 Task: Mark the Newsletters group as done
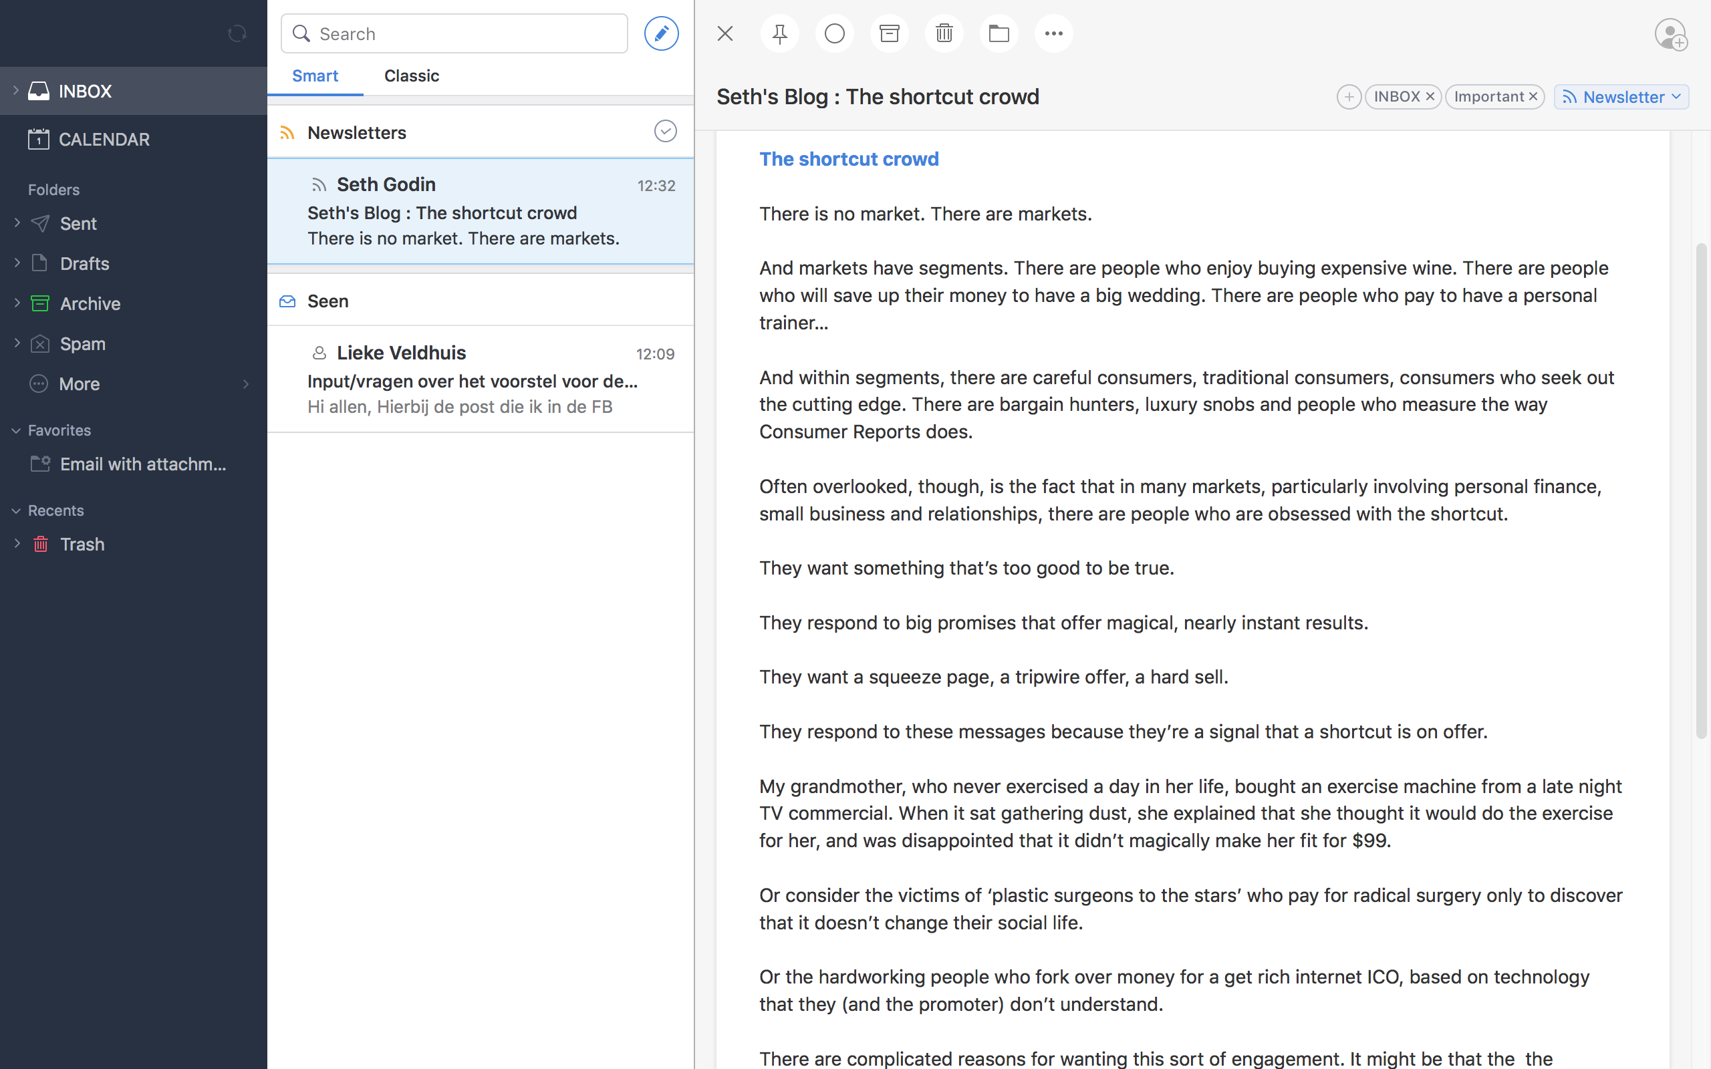pos(664,131)
